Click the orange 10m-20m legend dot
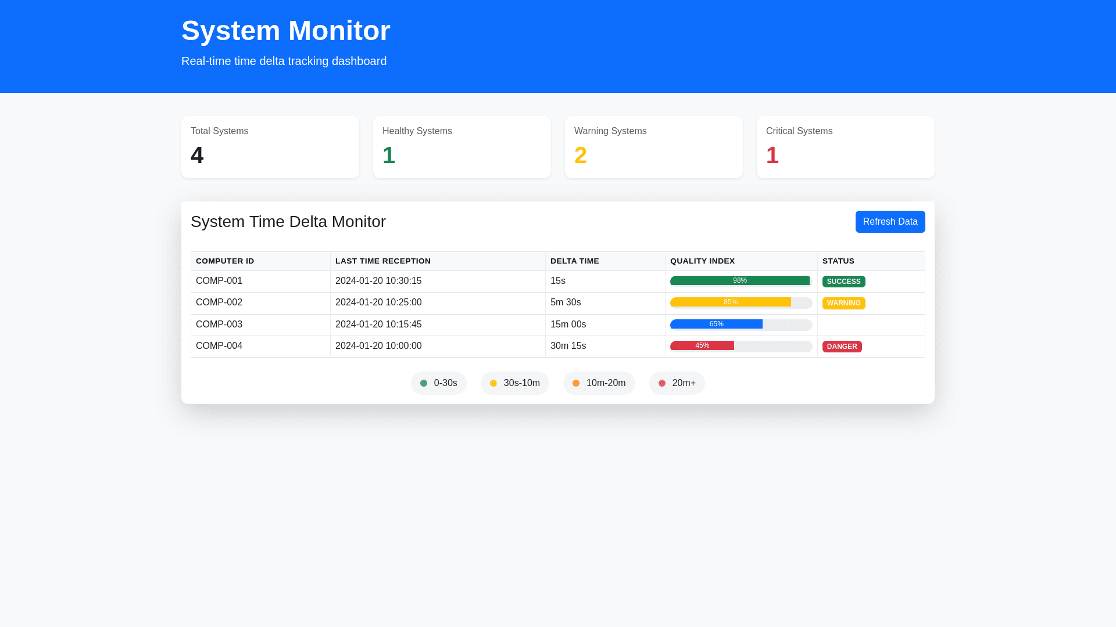 (576, 383)
